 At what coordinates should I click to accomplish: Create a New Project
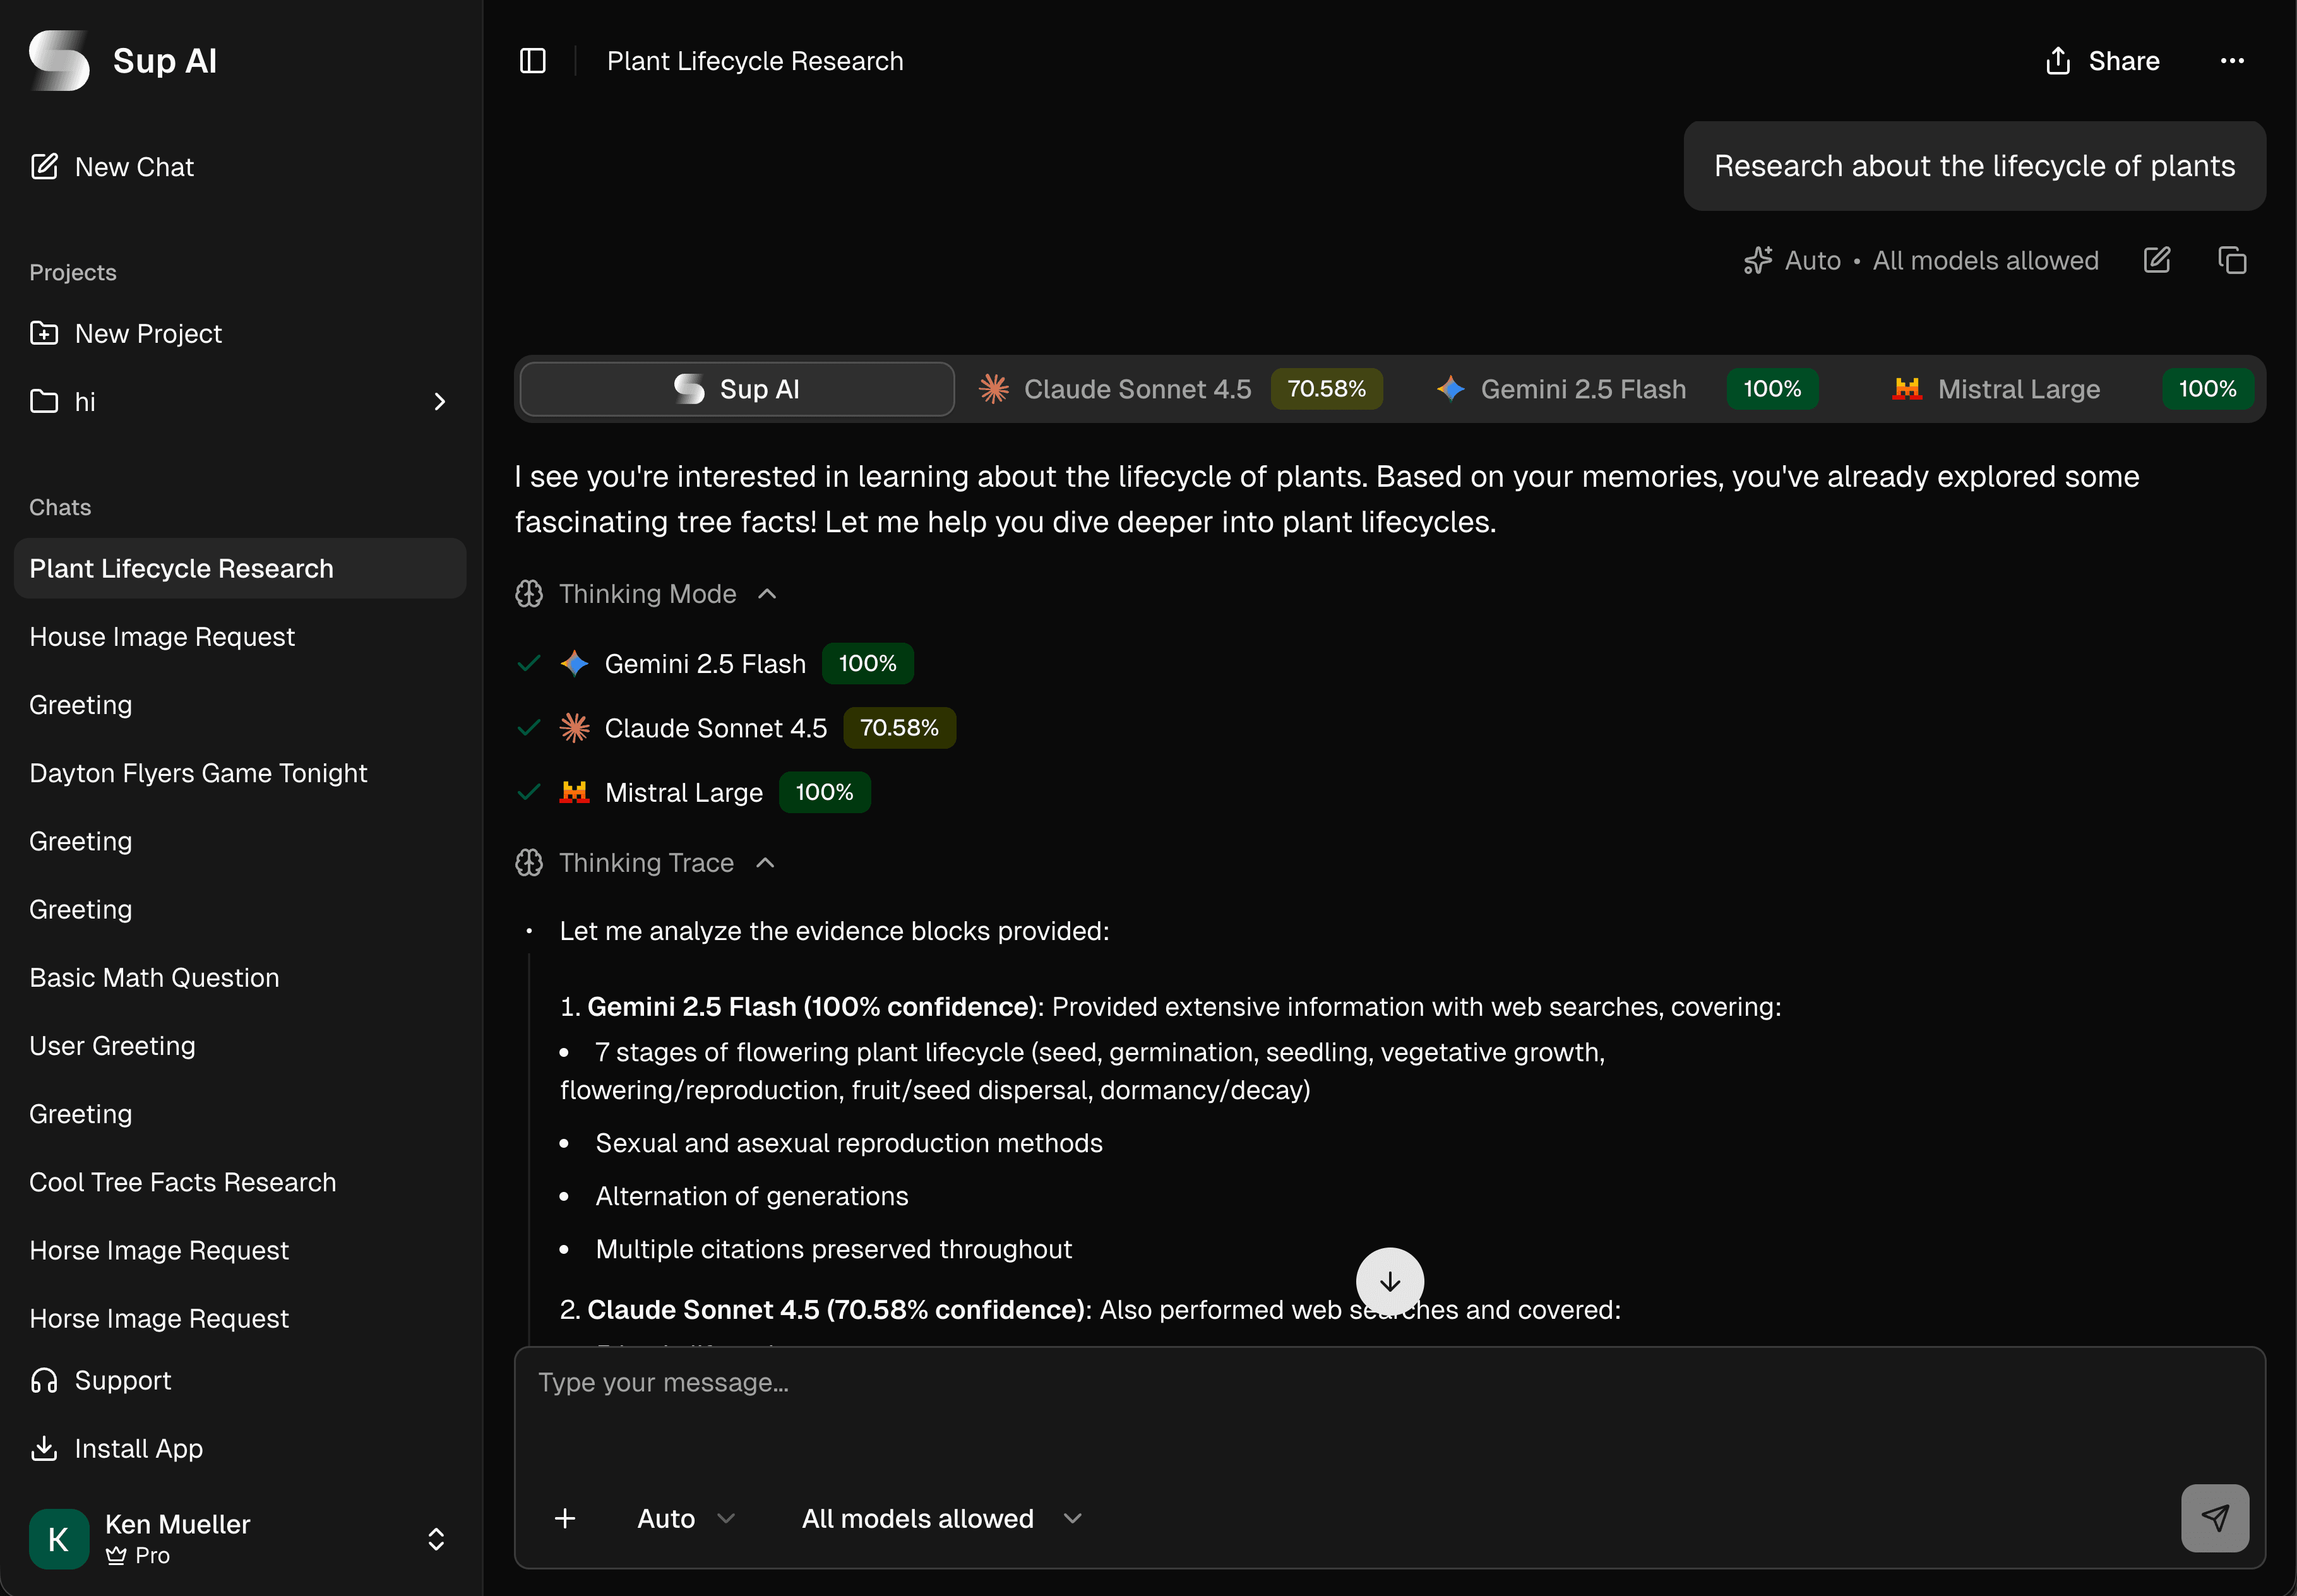click(147, 333)
